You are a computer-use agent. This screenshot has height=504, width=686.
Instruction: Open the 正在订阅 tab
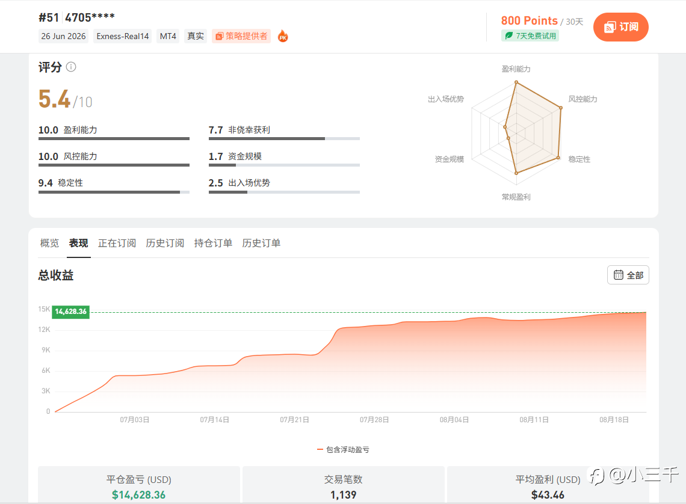117,243
